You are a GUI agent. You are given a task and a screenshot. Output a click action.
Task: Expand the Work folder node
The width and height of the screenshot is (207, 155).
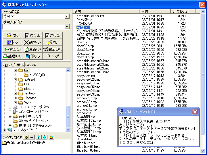[15, 102]
